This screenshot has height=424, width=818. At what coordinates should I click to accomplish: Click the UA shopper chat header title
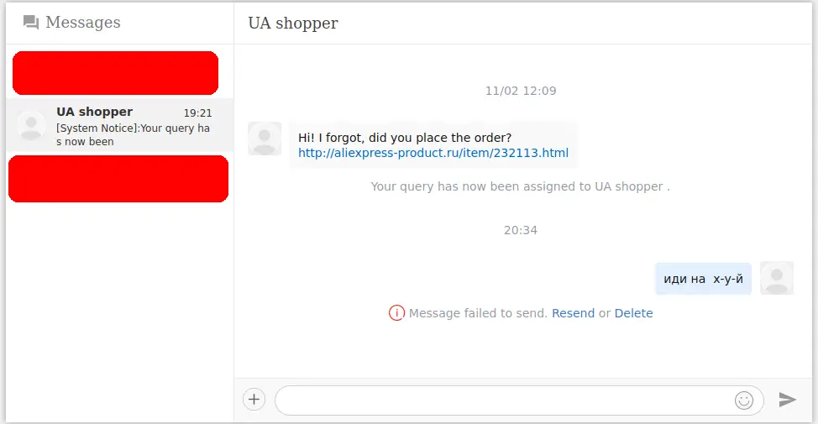(x=293, y=23)
